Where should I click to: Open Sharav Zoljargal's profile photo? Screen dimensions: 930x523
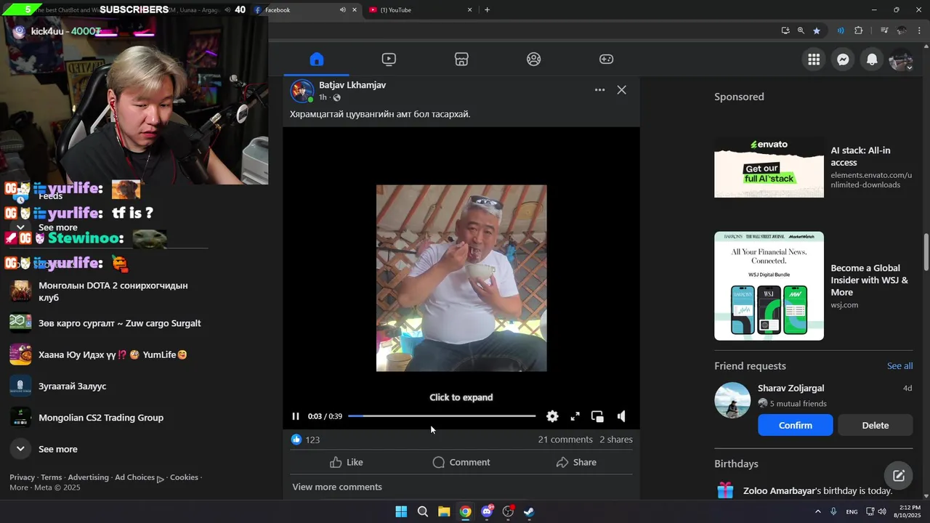[x=732, y=400]
